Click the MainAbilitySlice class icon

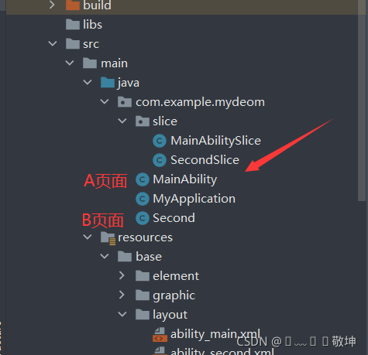click(160, 141)
